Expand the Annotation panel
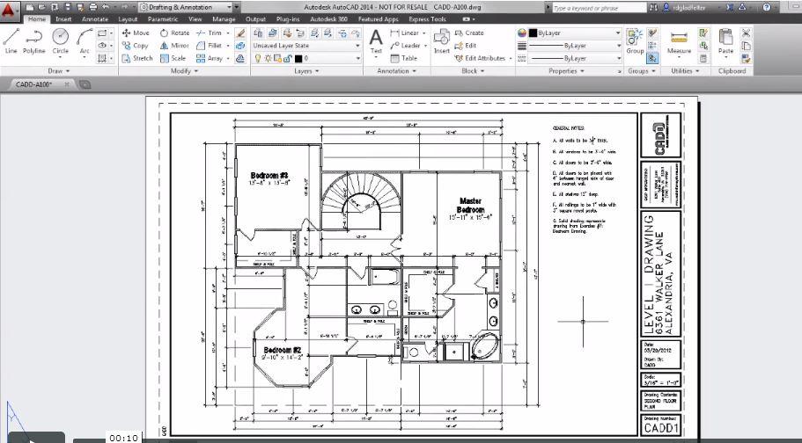Screen dimensions: 802x443 point(396,71)
